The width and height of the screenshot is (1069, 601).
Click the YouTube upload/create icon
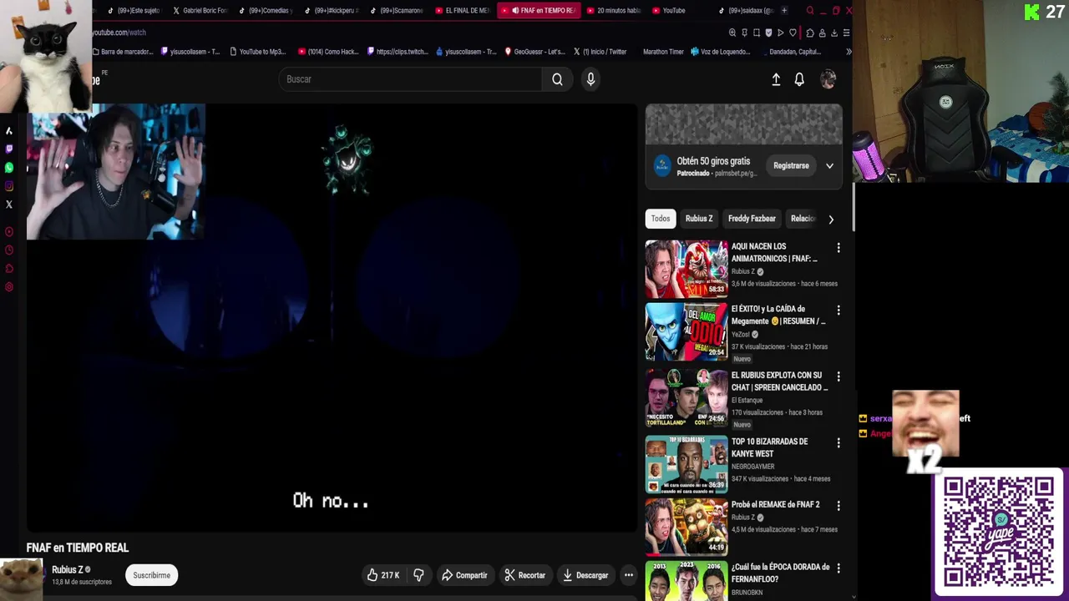pos(776,79)
